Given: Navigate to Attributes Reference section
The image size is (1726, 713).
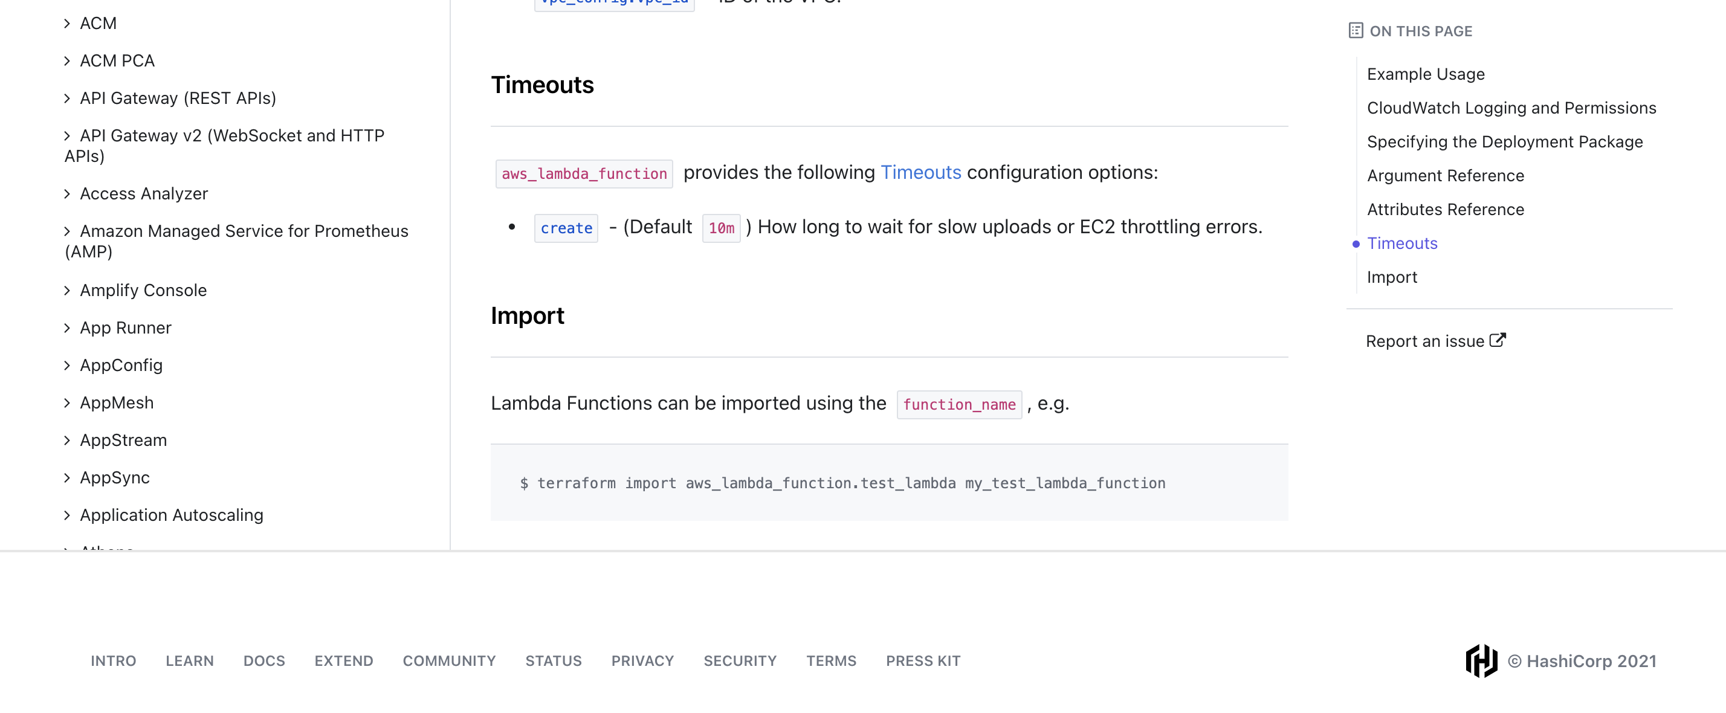Looking at the screenshot, I should (x=1446, y=209).
